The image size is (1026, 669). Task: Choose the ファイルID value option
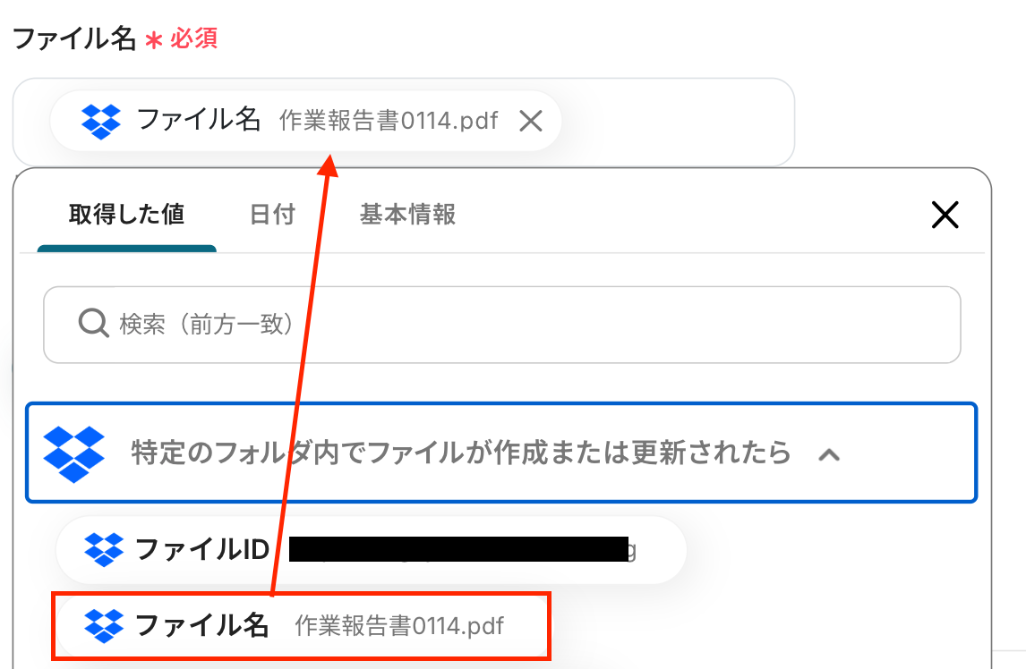tap(201, 549)
